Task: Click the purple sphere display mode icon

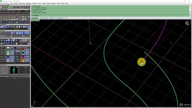Action: [x=8, y=27]
